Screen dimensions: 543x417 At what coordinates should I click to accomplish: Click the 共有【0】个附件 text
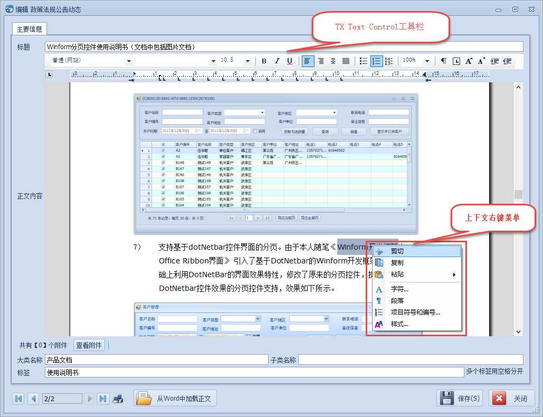coord(43,345)
